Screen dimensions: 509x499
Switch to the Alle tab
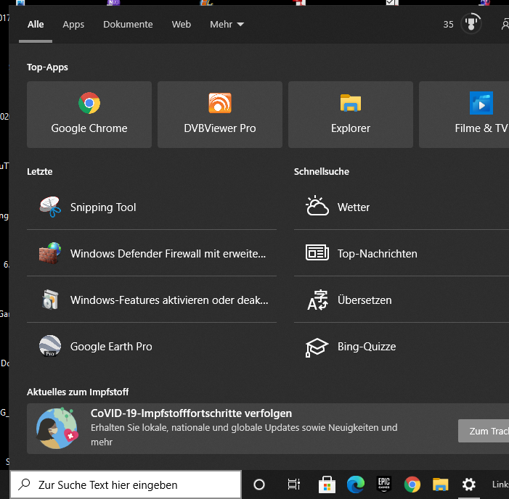point(36,25)
